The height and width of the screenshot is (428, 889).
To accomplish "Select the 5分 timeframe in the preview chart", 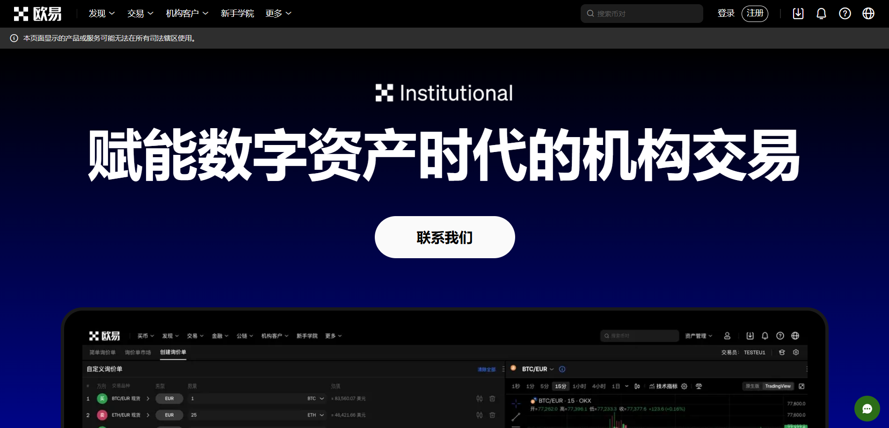I will point(544,386).
